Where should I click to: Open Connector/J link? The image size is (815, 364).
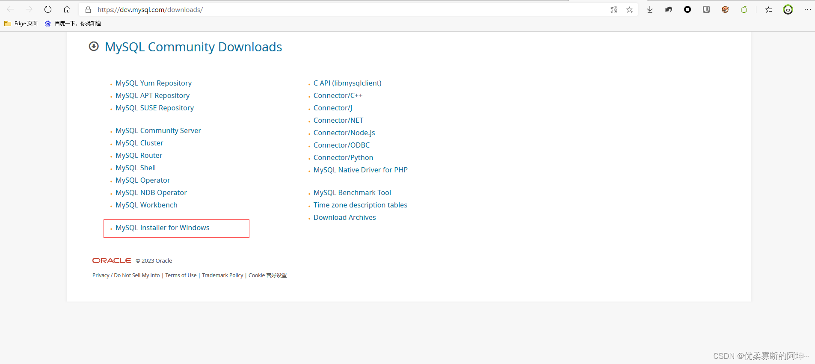click(x=333, y=108)
